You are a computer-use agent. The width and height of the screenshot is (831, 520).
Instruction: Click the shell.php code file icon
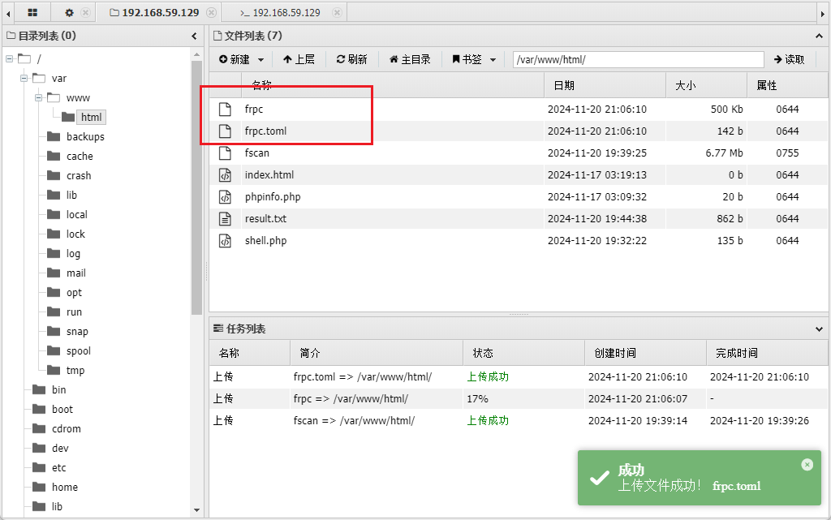coord(226,240)
